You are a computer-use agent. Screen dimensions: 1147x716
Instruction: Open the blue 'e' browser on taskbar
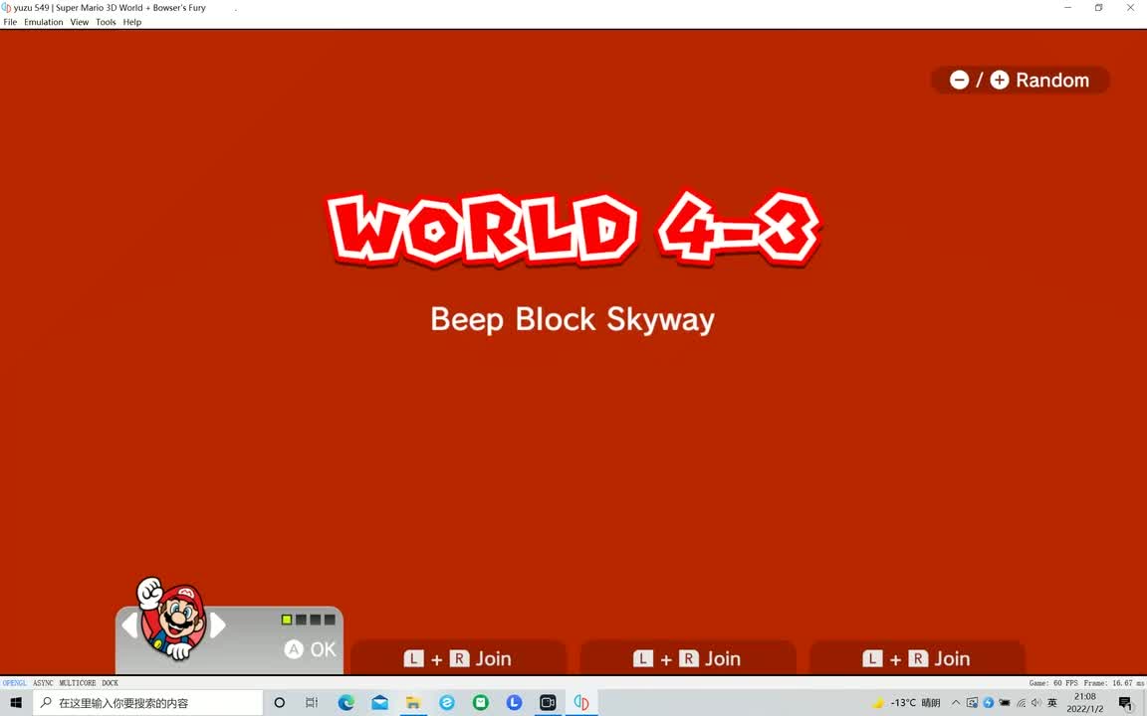[447, 703]
